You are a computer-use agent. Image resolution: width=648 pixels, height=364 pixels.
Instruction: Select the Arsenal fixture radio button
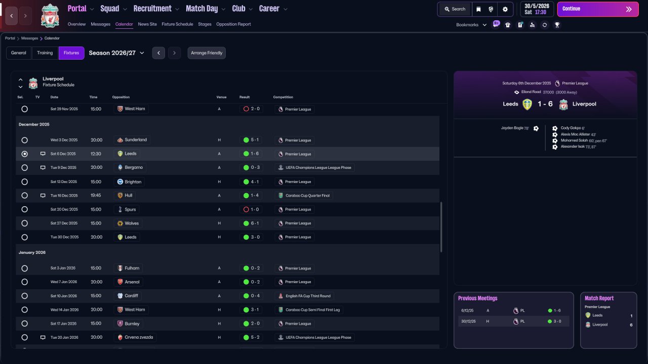(24, 282)
